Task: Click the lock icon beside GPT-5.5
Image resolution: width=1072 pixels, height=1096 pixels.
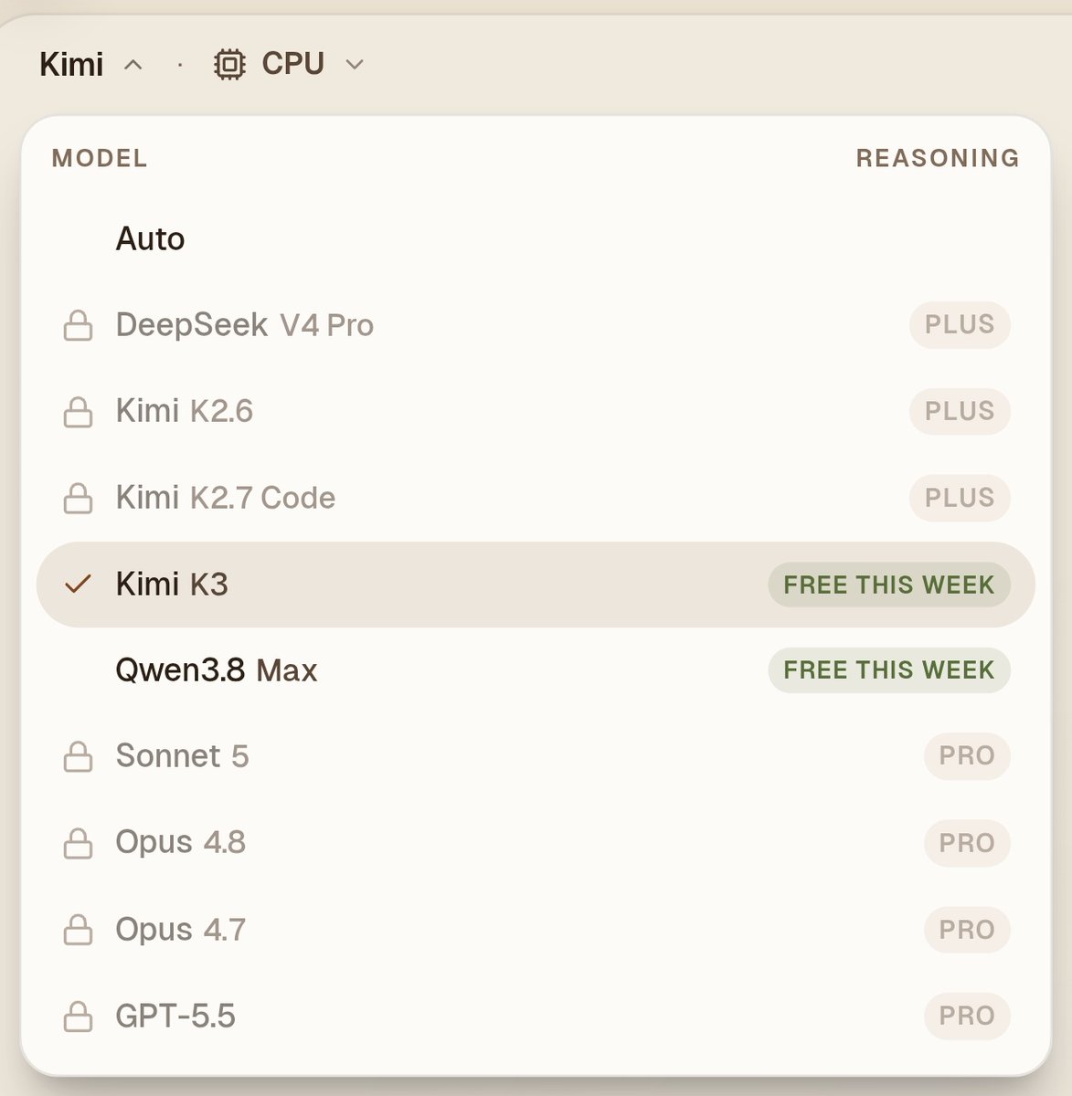Action: 78,1017
